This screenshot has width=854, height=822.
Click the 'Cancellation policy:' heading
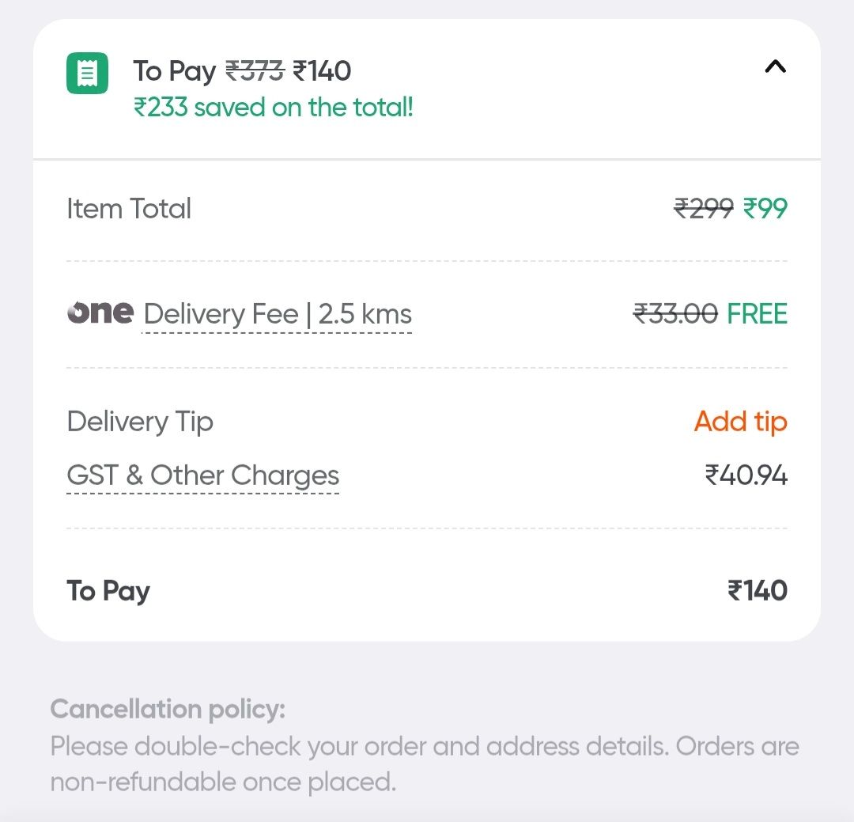[x=168, y=709]
